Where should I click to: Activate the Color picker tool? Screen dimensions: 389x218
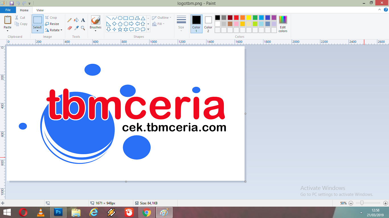[x=76, y=28]
